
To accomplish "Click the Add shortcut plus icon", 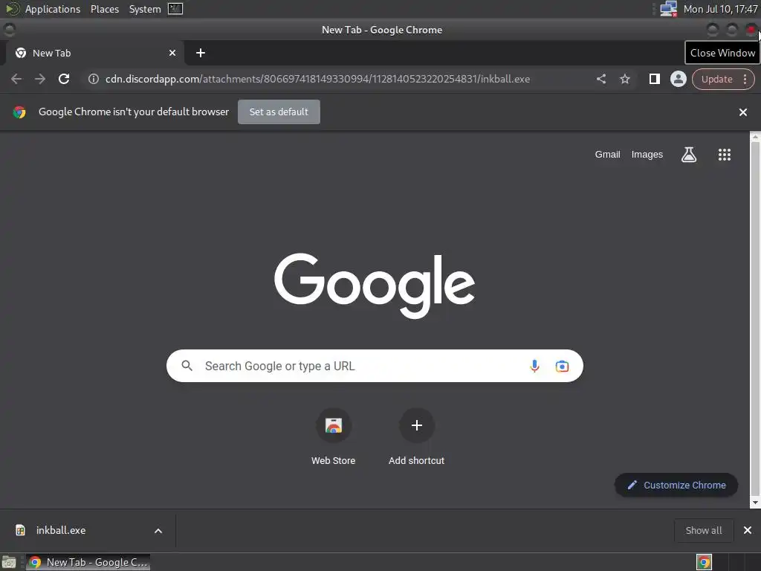I will [416, 426].
